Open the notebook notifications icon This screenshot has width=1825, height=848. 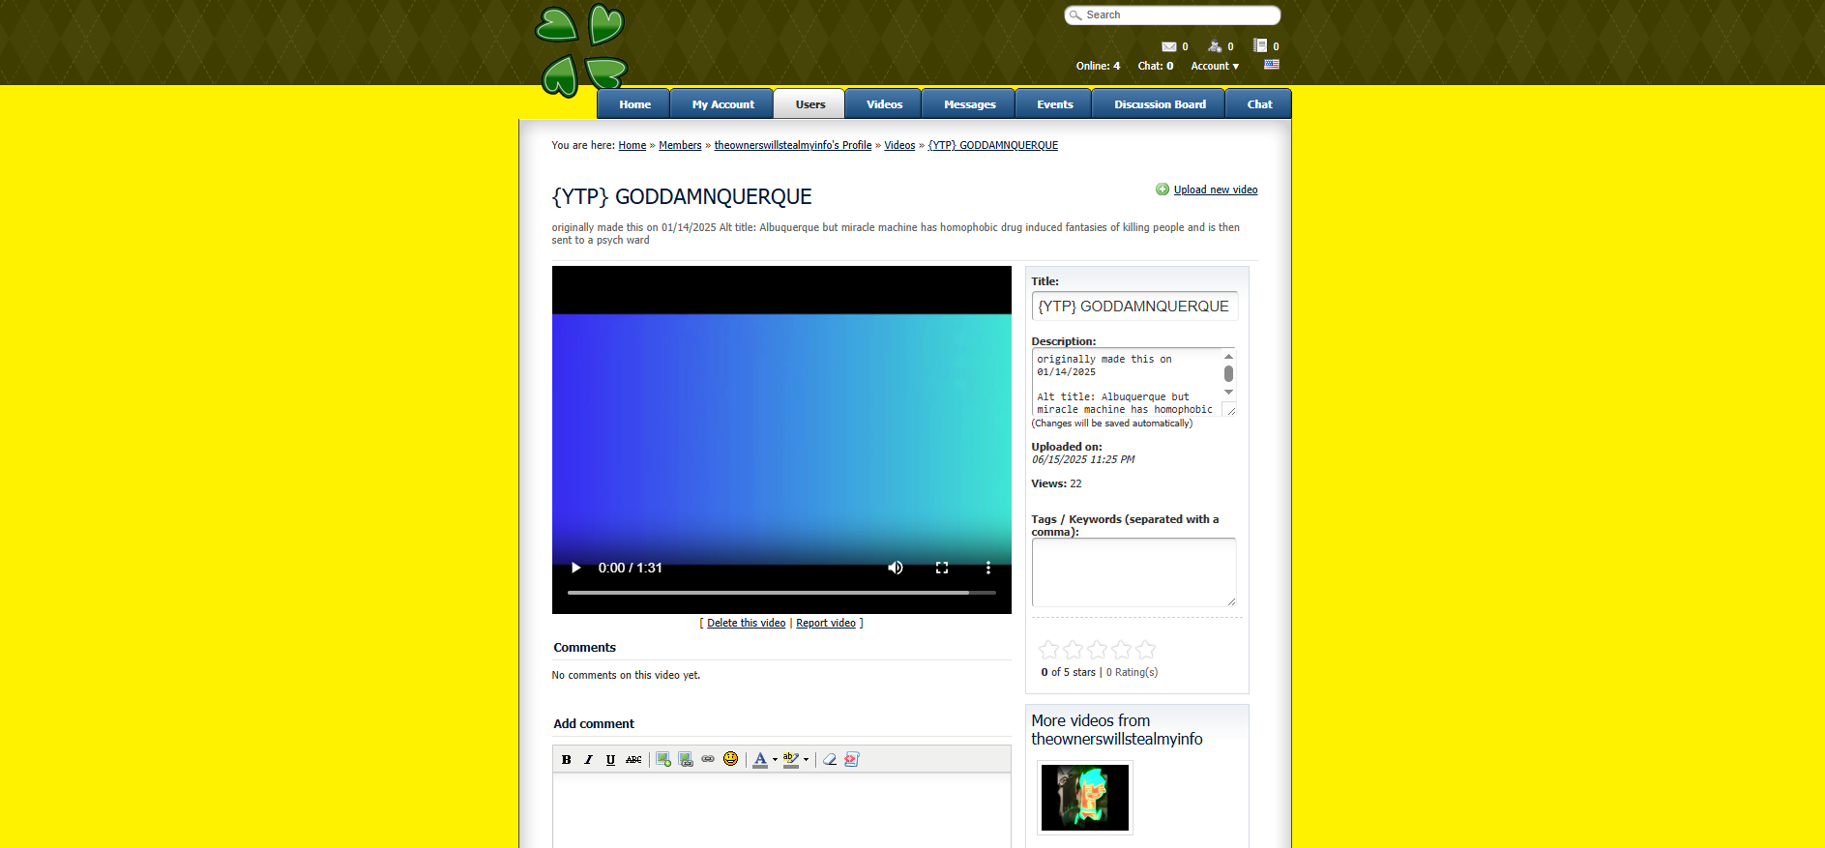(x=1259, y=45)
